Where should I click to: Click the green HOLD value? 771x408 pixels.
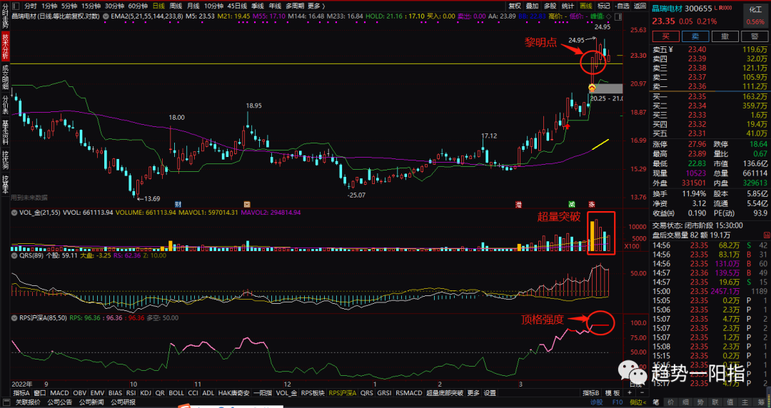(384, 16)
